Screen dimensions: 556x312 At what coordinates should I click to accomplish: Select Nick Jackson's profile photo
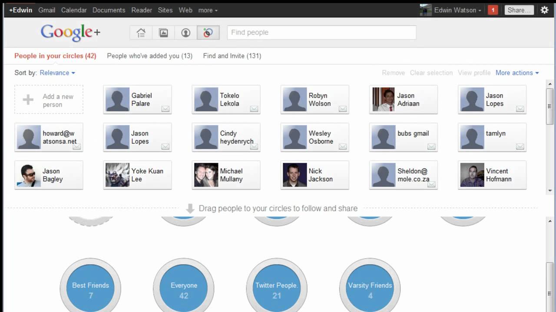(295, 175)
